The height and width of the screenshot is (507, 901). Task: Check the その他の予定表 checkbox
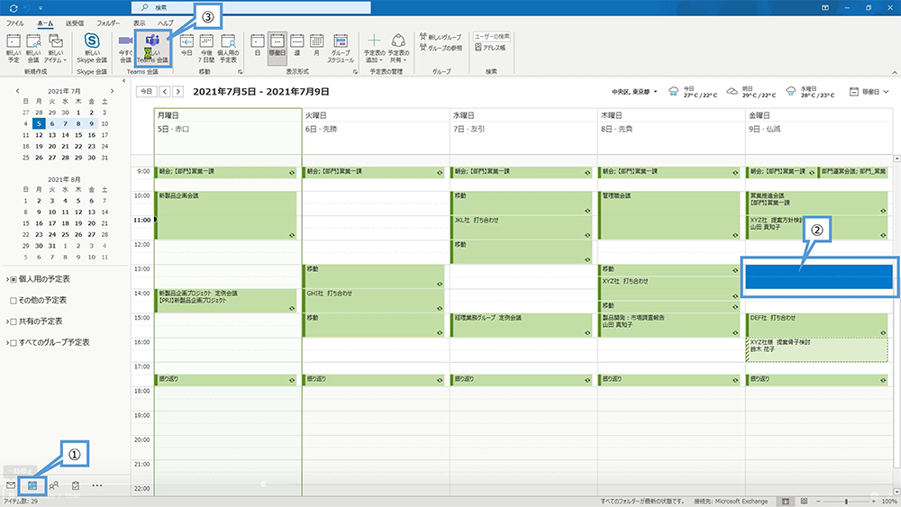coord(13,300)
